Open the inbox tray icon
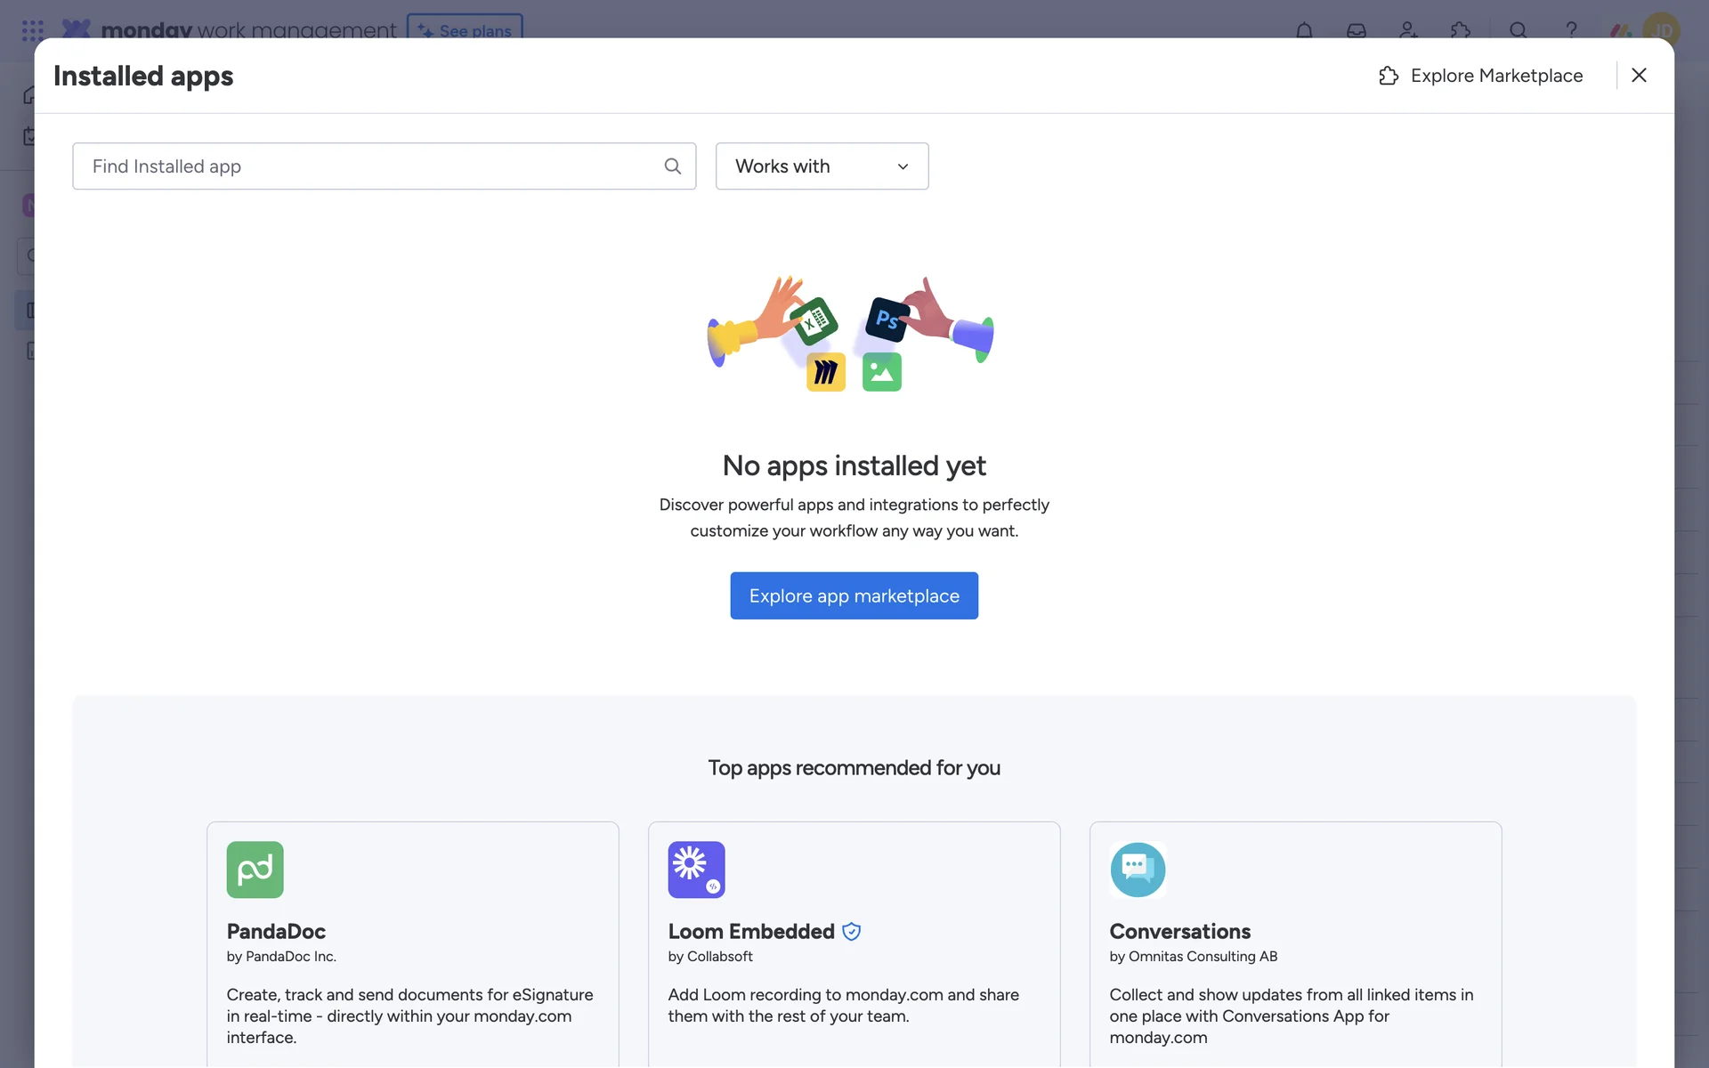Viewport: 1709px width, 1068px height. click(1356, 30)
